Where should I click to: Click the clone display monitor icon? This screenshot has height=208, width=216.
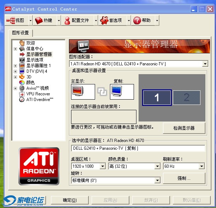coord(122,92)
